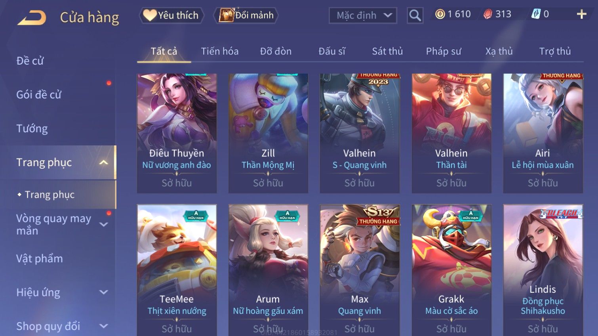Tap the back arrow icon
This screenshot has height=336, width=598.
[32, 18]
